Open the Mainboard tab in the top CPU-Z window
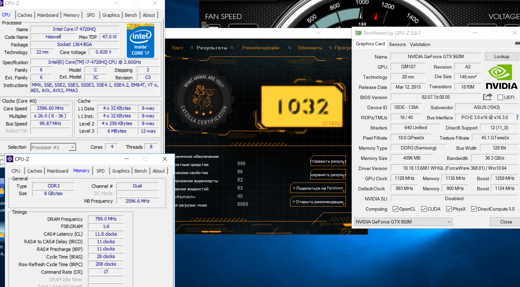 coord(48,15)
